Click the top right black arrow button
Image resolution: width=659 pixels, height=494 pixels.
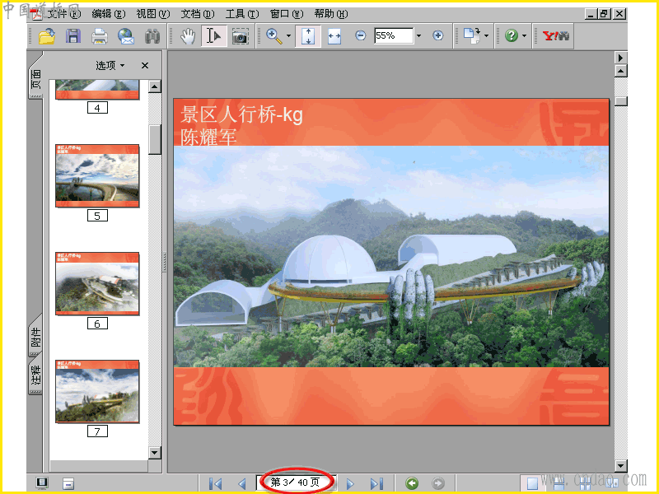coord(621,58)
